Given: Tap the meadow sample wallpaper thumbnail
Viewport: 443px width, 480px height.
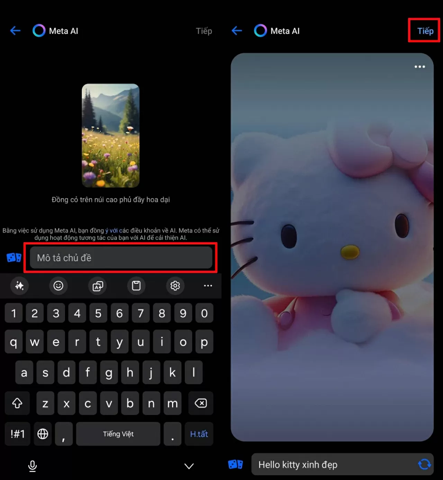Looking at the screenshot, I should coord(110,136).
